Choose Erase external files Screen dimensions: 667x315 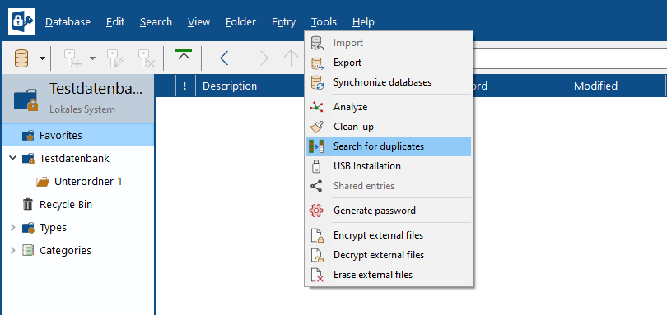389,275
